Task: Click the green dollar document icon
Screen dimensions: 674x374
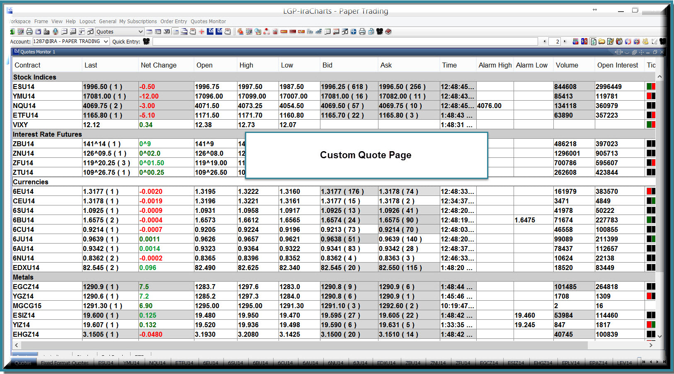Action: pos(593,41)
